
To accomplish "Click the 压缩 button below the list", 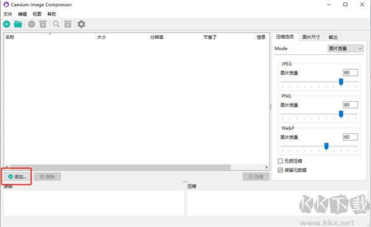I will (256, 176).
